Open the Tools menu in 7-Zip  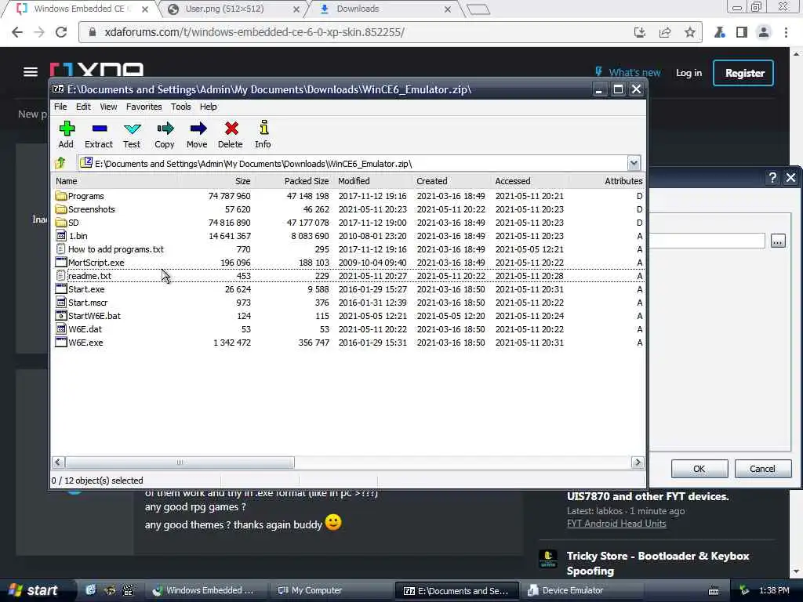click(x=181, y=107)
